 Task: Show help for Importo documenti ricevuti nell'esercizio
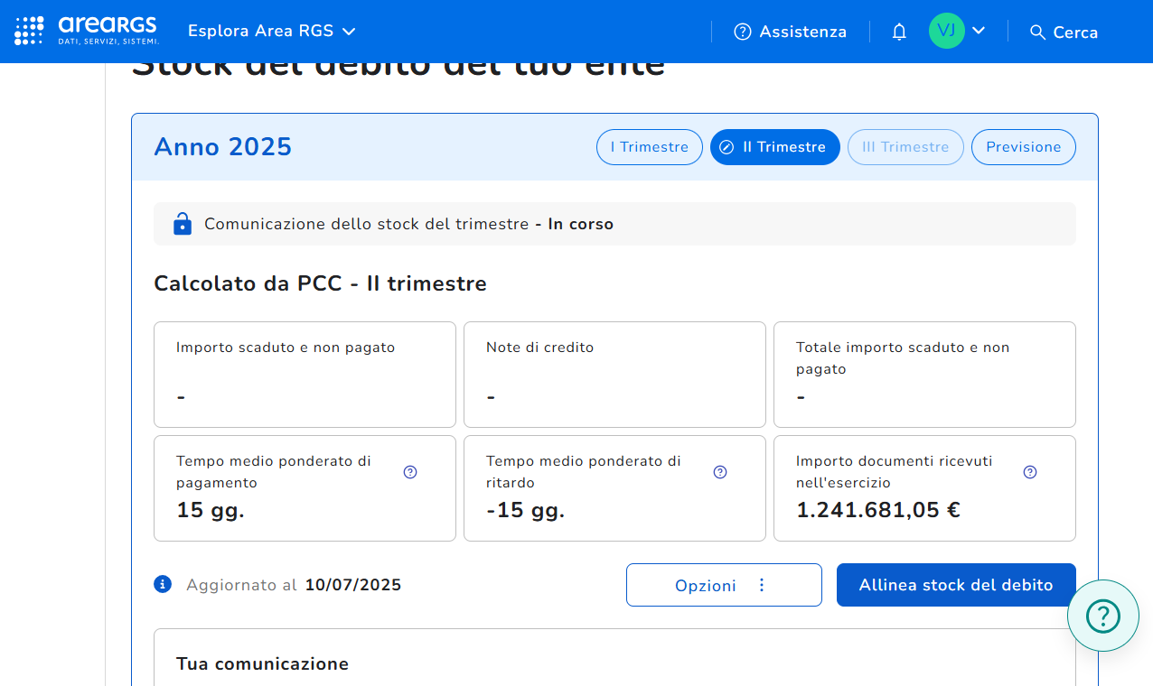pyautogui.click(x=1030, y=472)
